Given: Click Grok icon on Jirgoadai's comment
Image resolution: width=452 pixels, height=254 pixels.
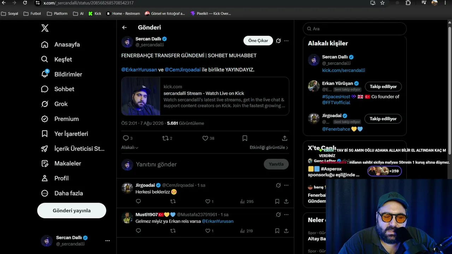Looking at the screenshot, I should pos(278,185).
